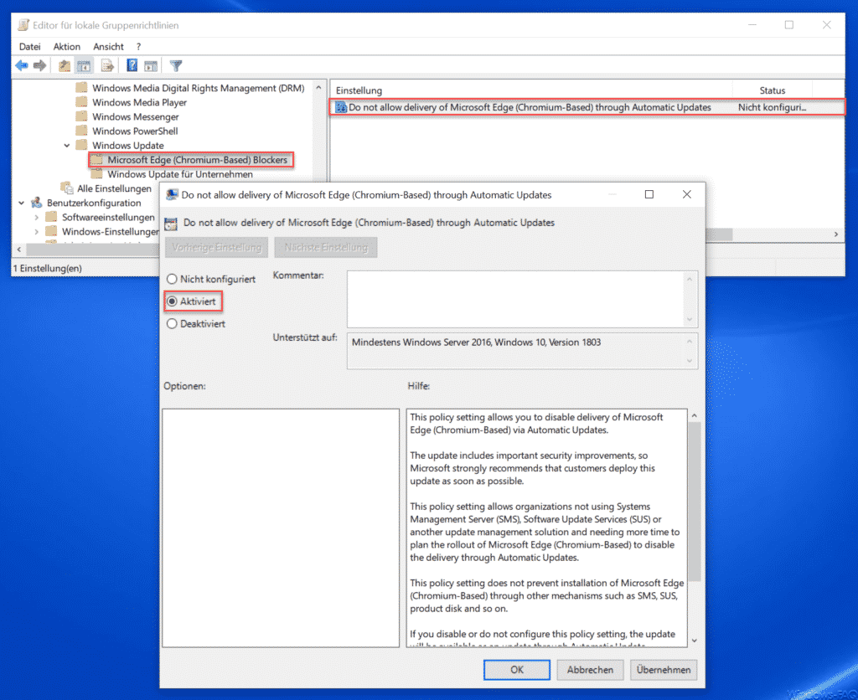The width and height of the screenshot is (858, 700).
Task: Select the 'Windows PowerShell' tree item
Action: point(135,131)
